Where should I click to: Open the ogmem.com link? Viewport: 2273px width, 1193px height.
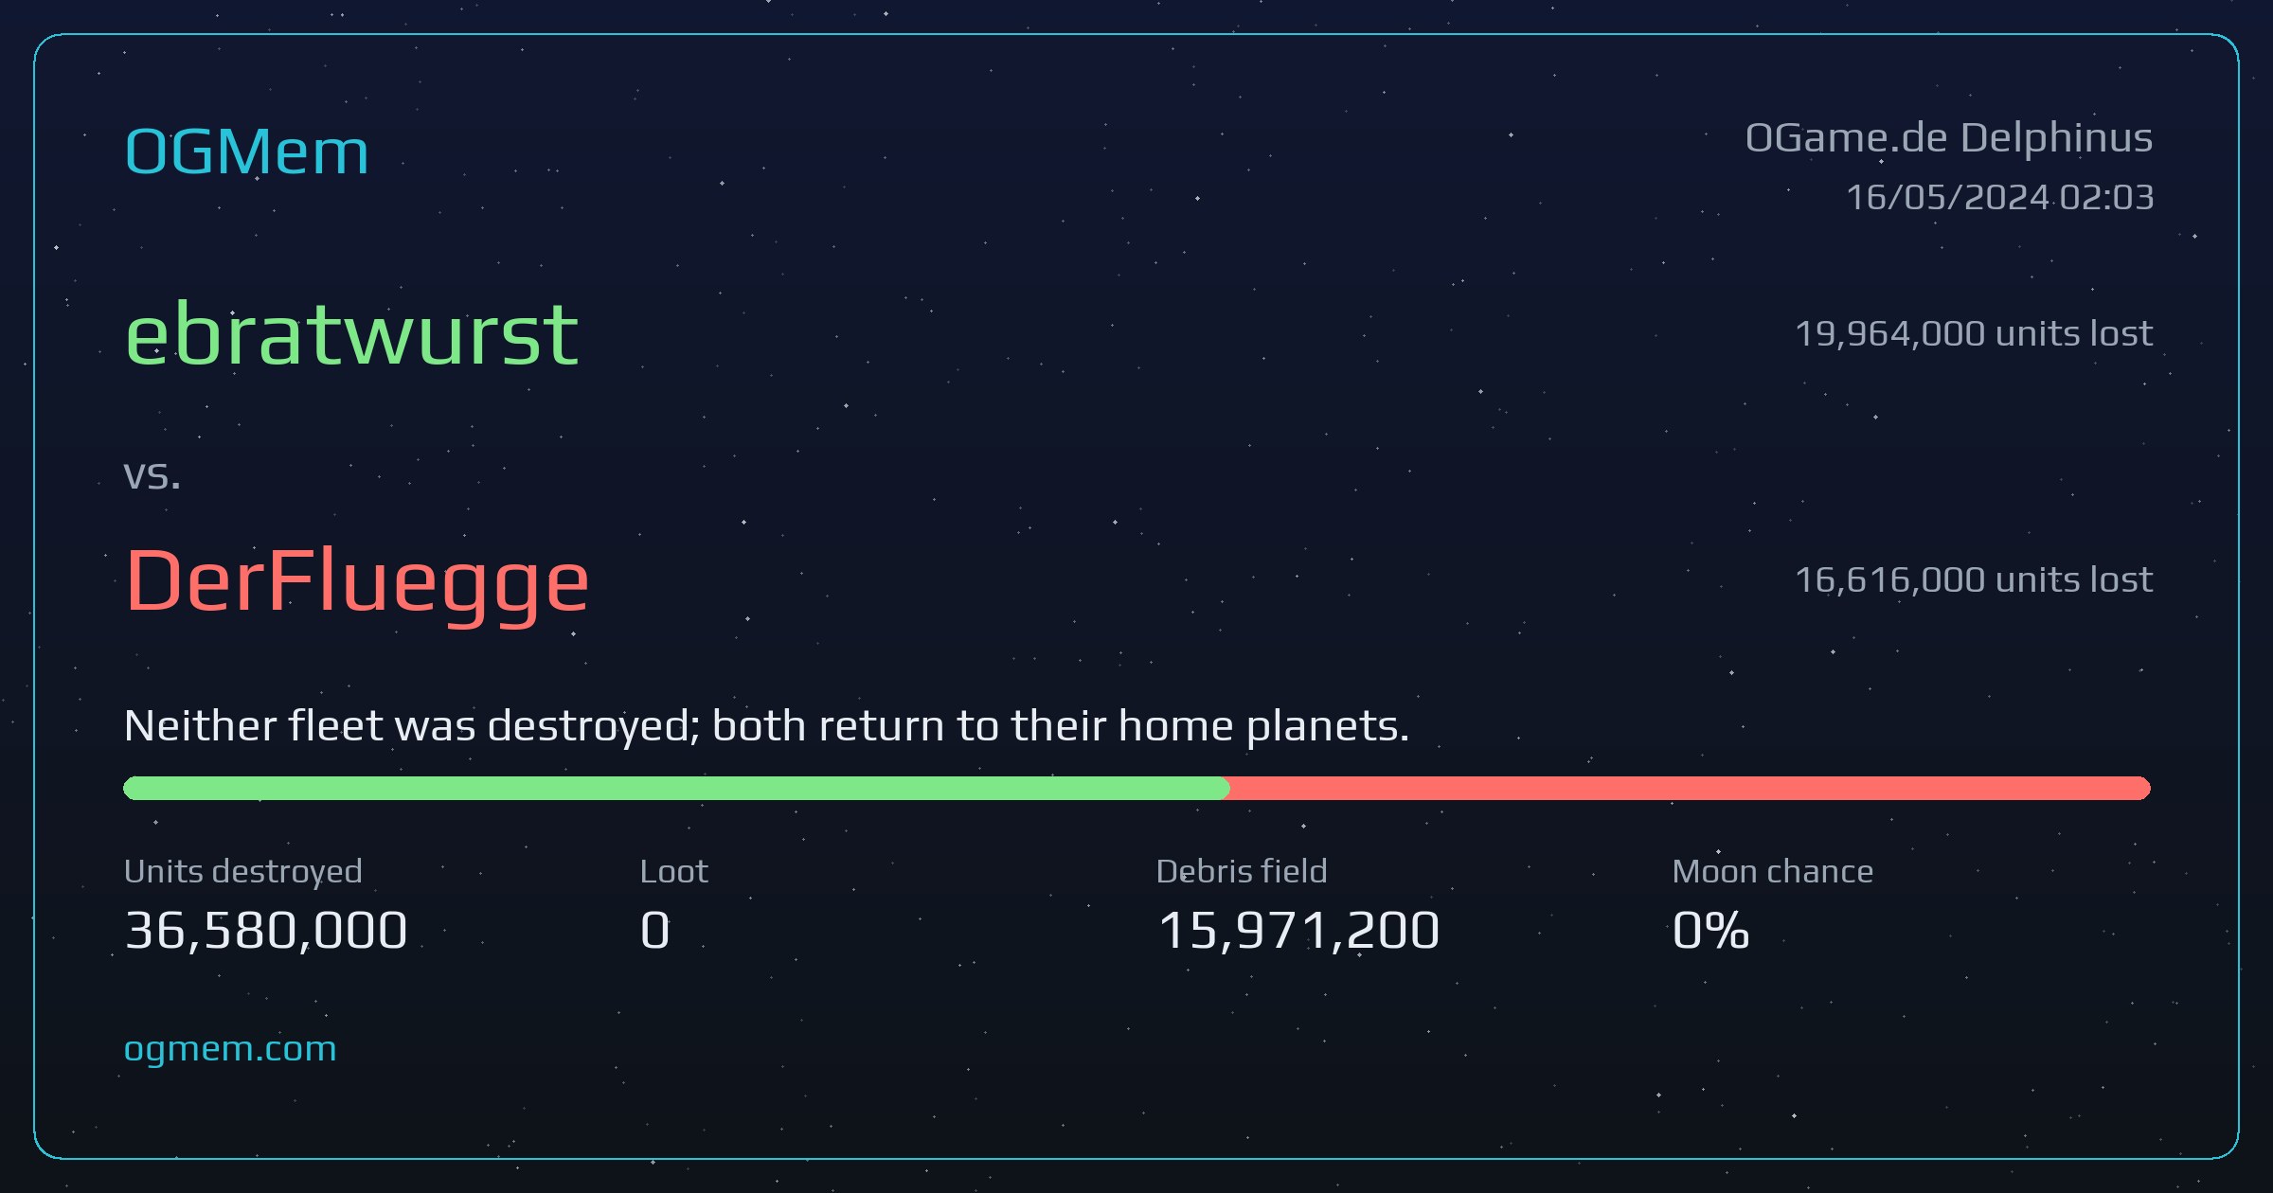coord(230,1049)
